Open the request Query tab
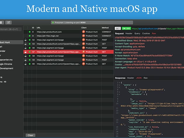This screenshot has height=138, width=184. click(x=137, y=34)
